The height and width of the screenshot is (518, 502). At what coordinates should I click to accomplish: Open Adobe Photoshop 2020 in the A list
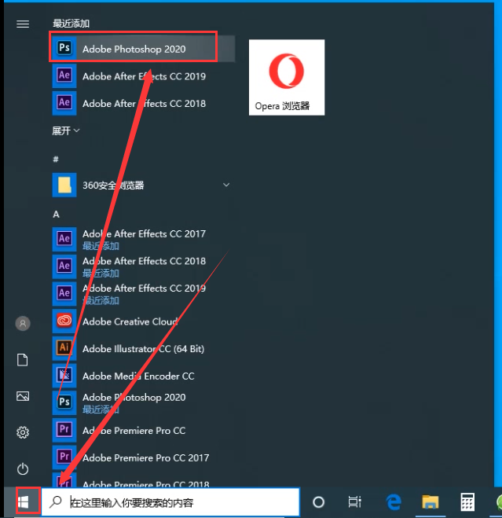click(143, 403)
